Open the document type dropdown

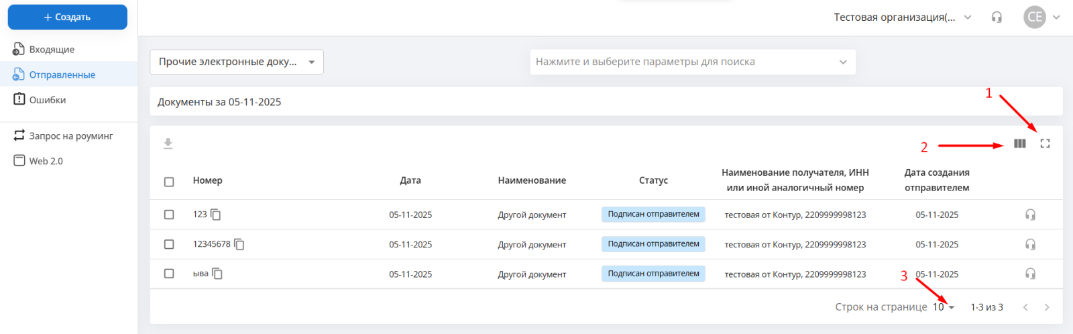[237, 62]
